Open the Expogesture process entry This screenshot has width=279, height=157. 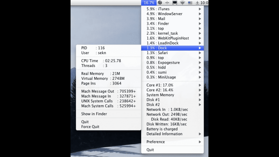click(x=173, y=62)
